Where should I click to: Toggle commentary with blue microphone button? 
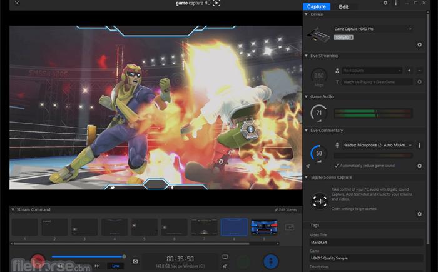270,261
